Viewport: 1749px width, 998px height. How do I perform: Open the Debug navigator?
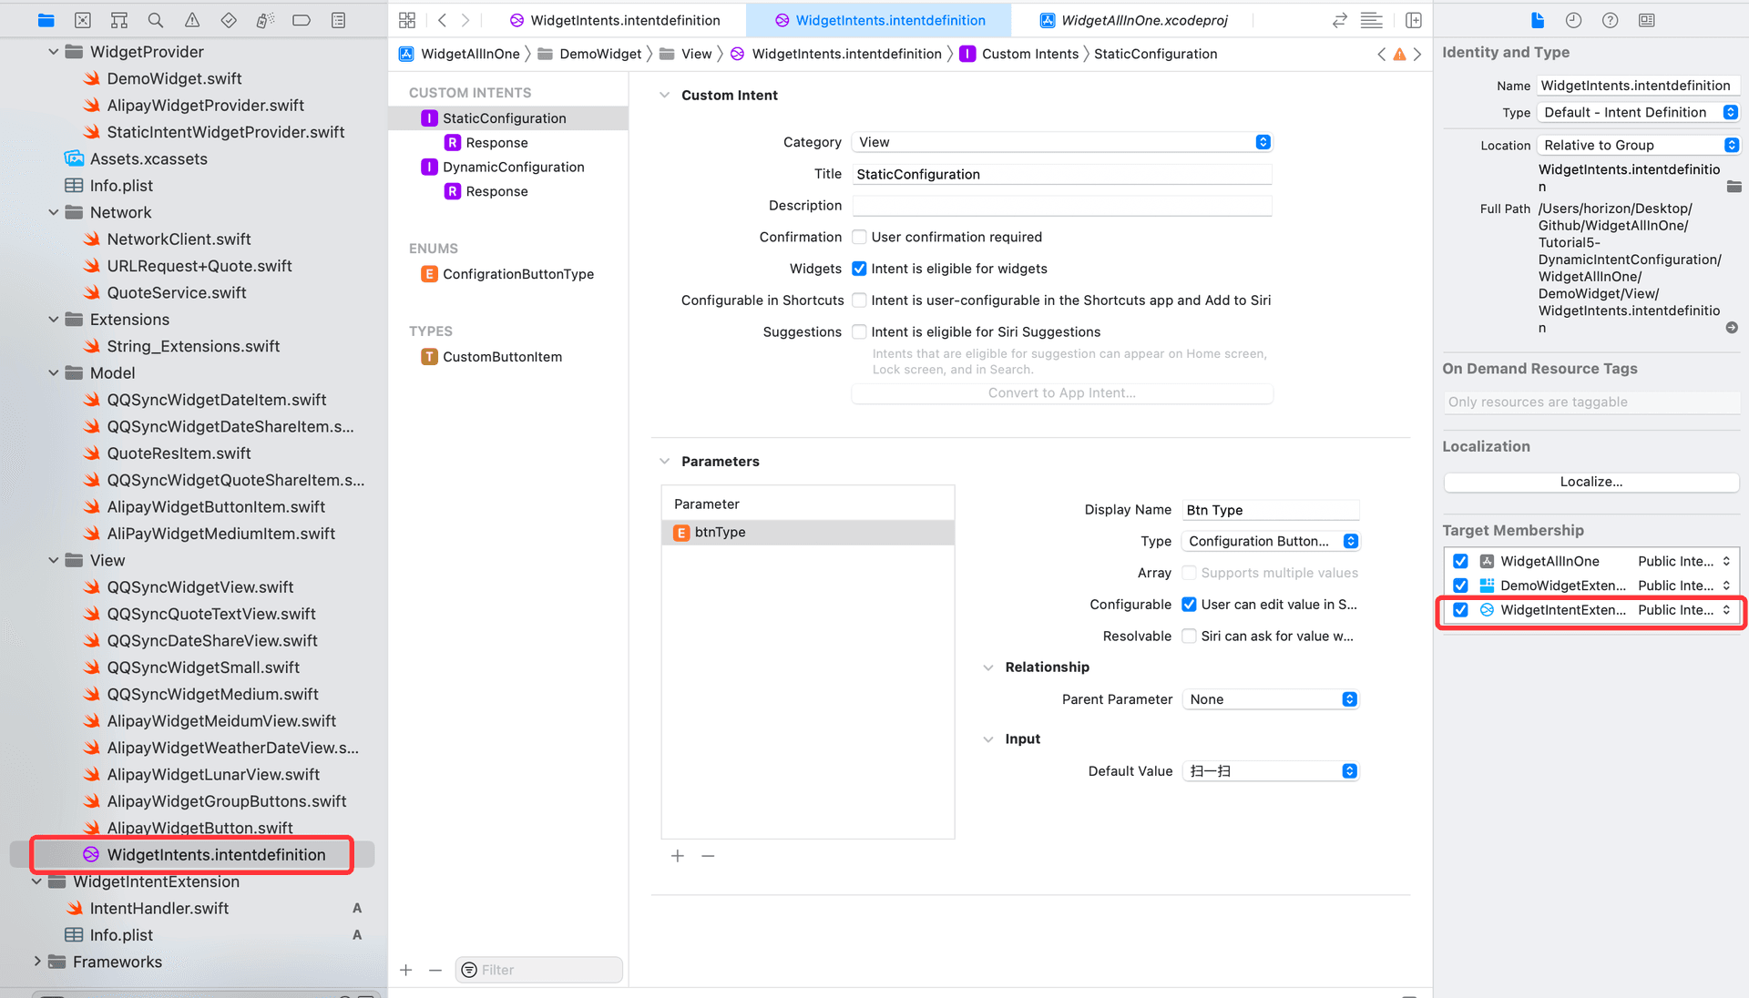pyautogui.click(x=265, y=20)
